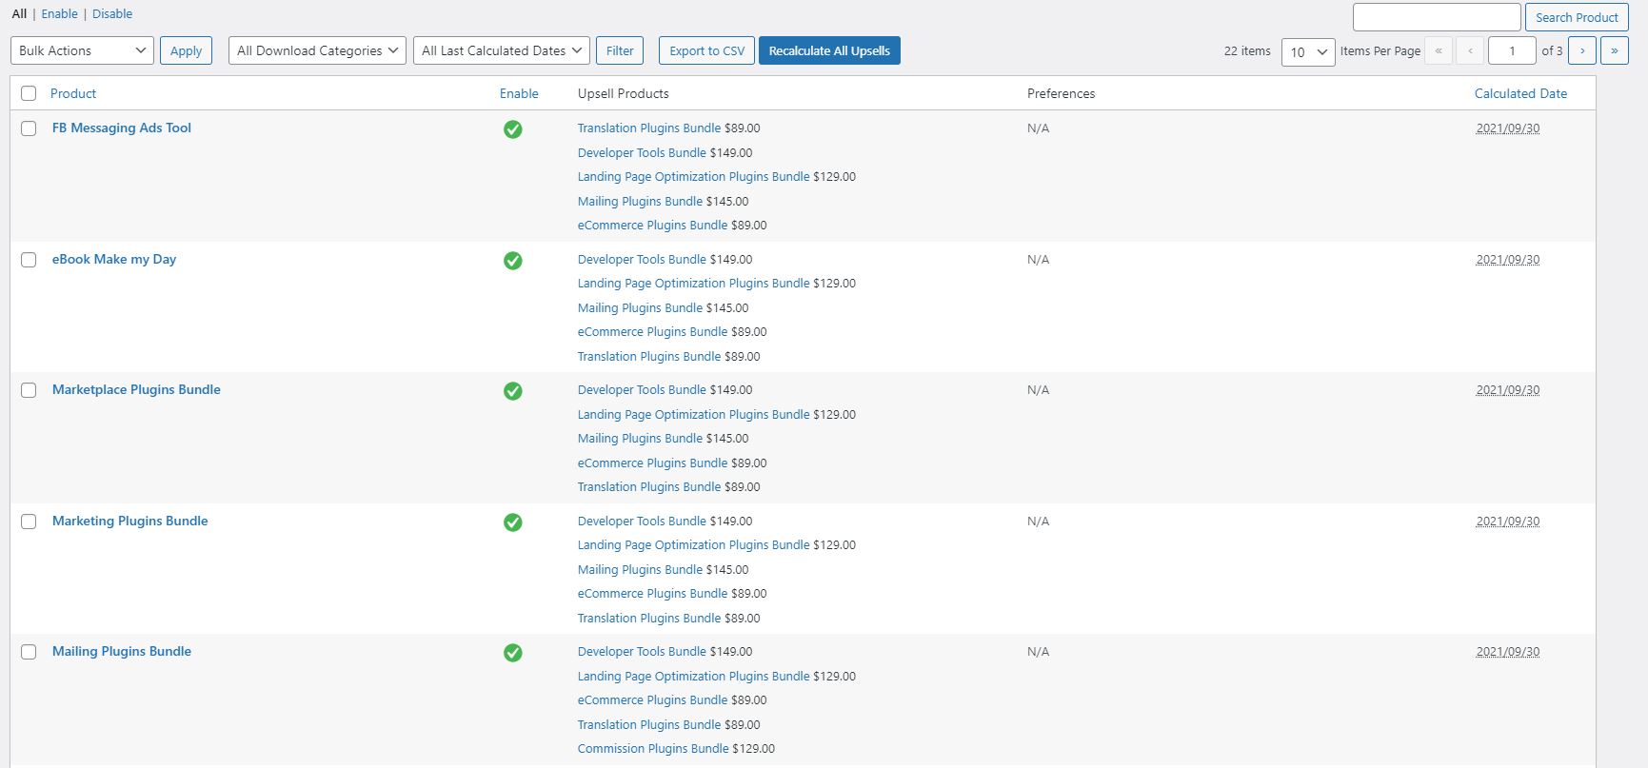Click the Apply button

[x=186, y=50]
